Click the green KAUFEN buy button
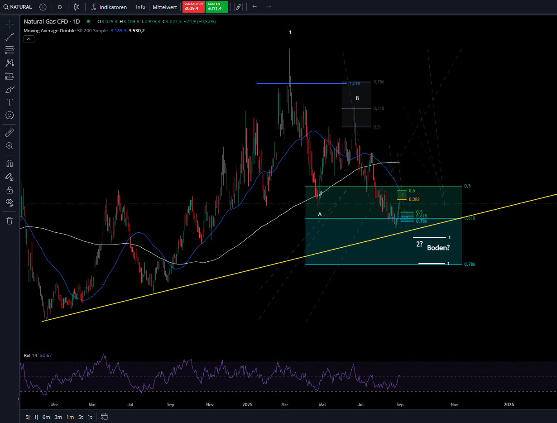Viewport: 557px width, 423px height. point(216,7)
